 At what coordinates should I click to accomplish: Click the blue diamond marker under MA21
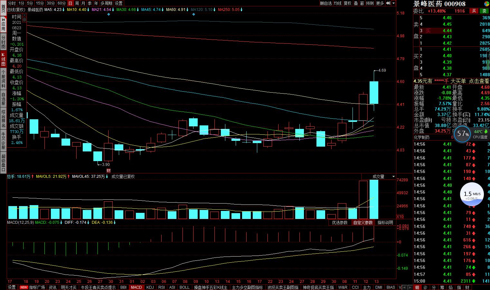108,15
